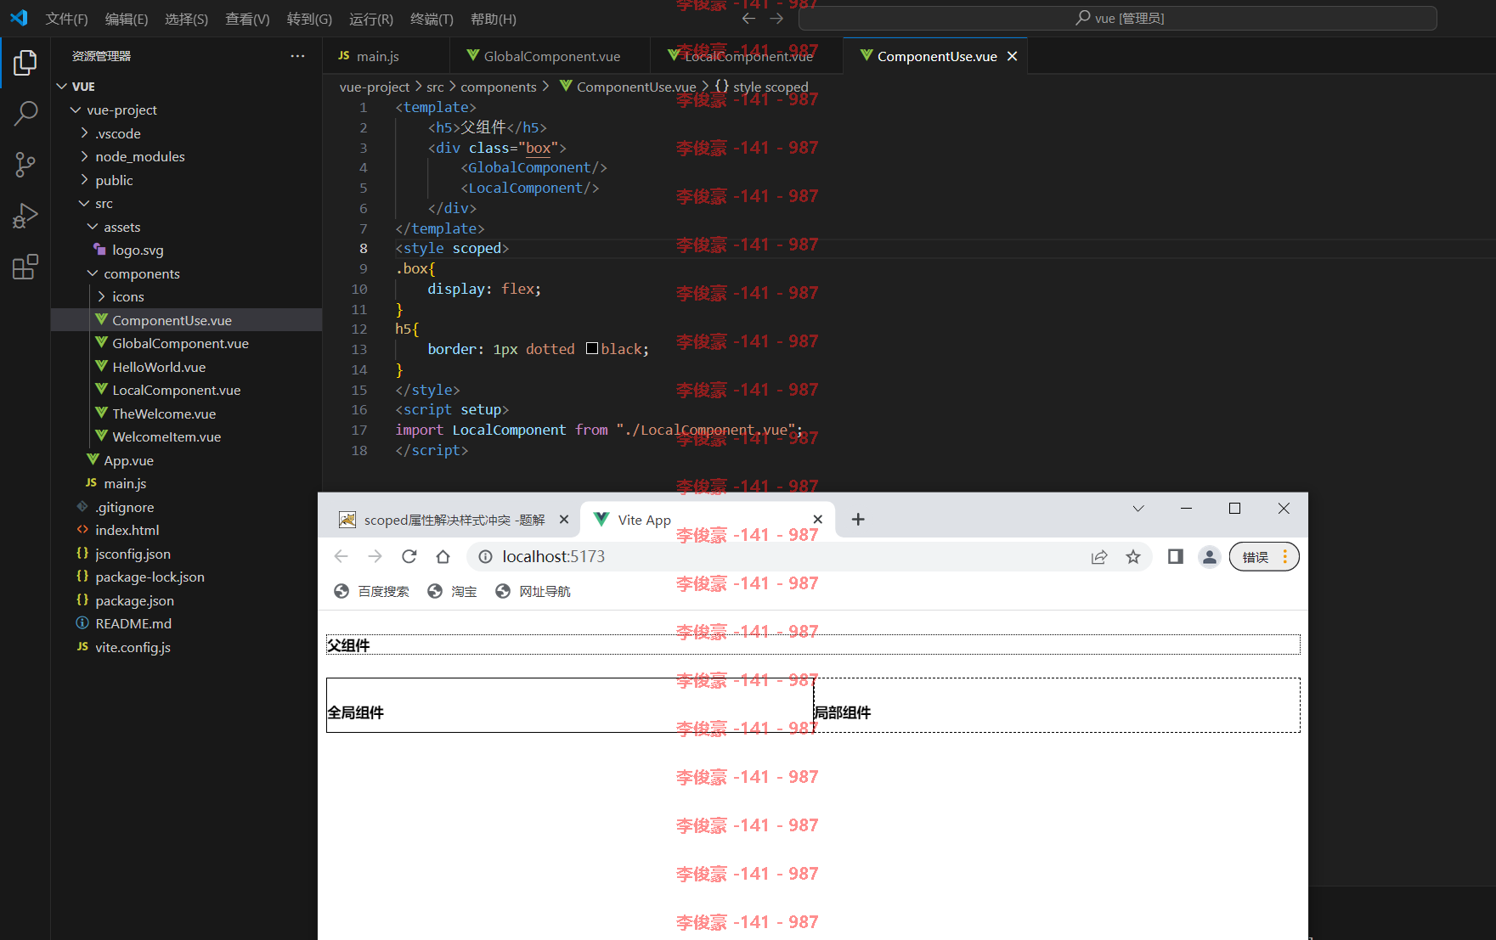Open the 运行(R) menu
The width and height of the screenshot is (1496, 940).
371,19
